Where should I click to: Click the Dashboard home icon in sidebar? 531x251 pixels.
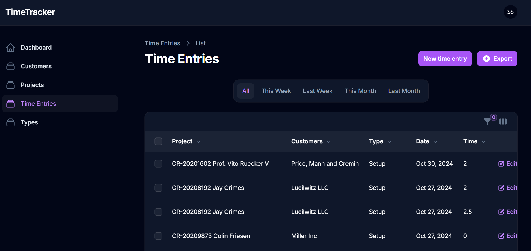10,48
